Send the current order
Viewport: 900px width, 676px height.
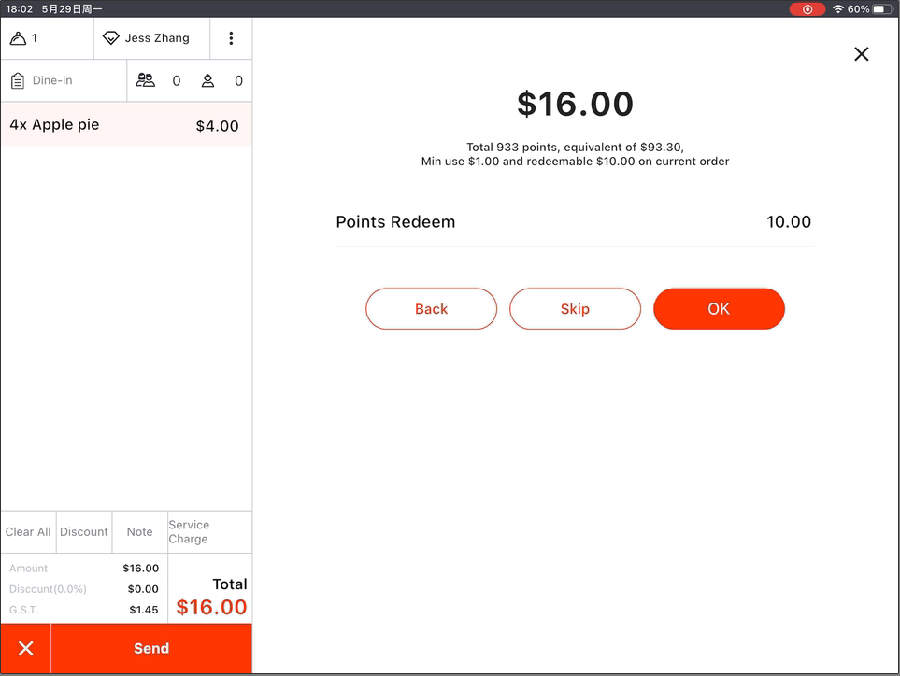(x=151, y=648)
